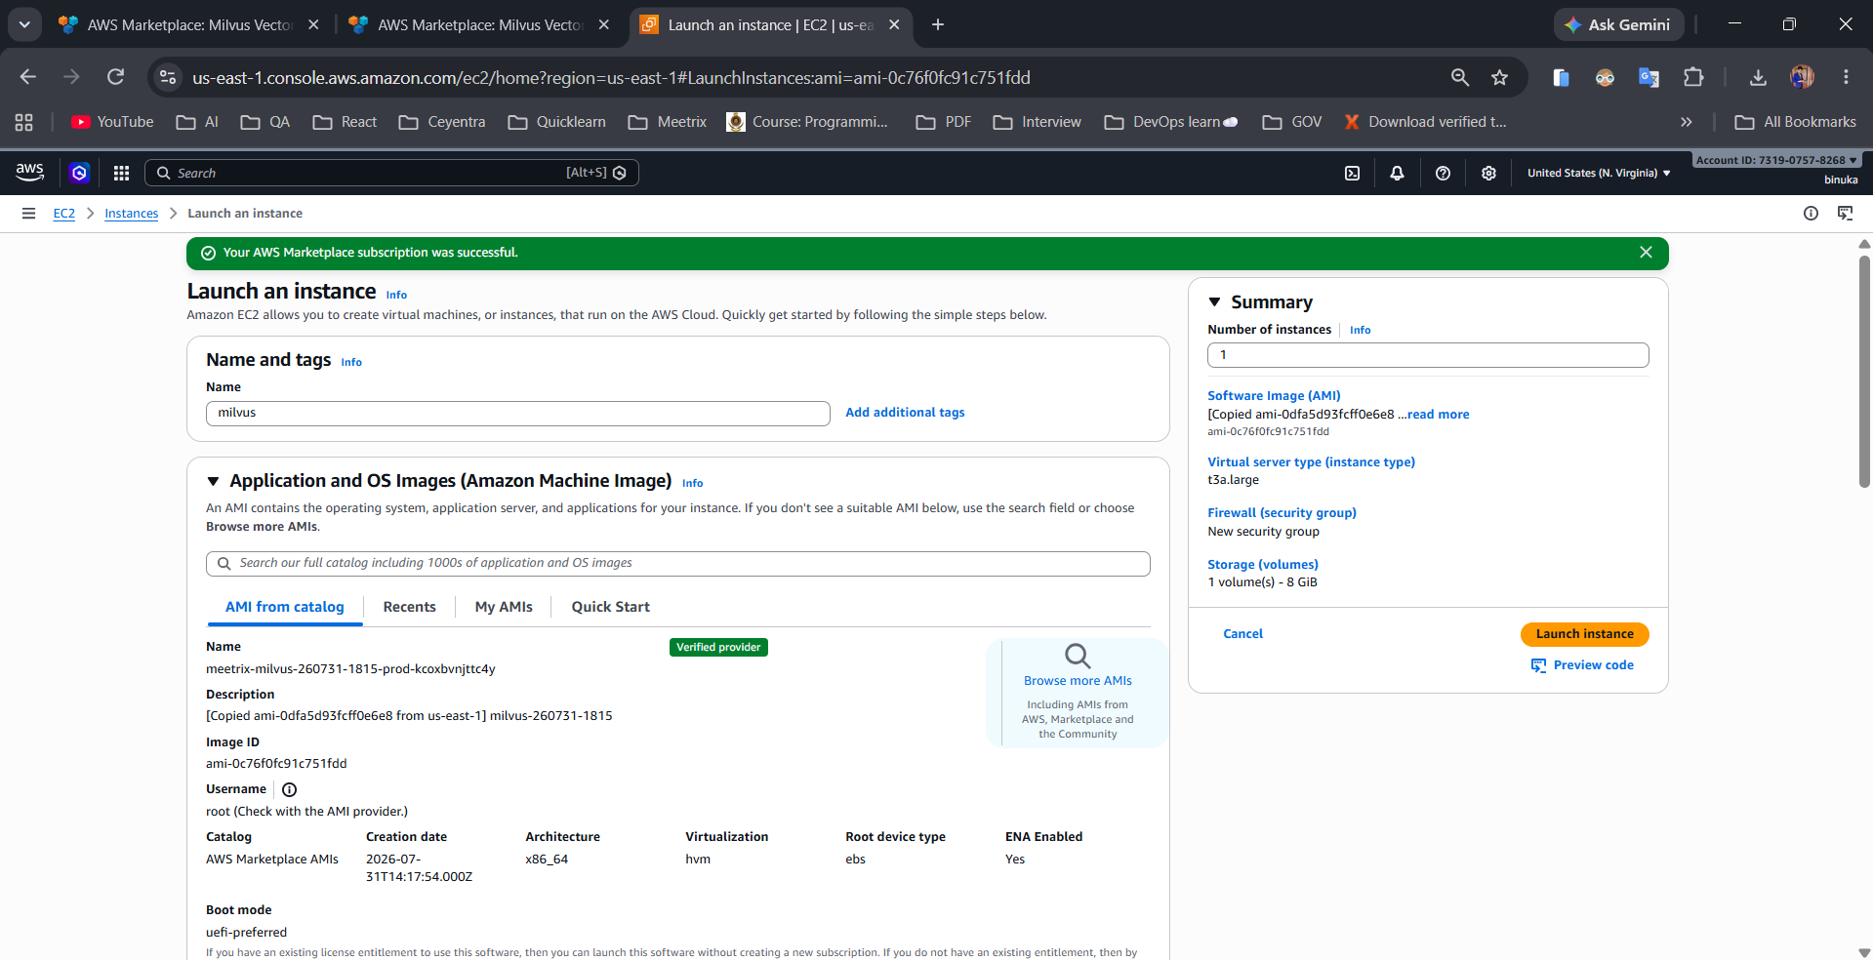The width and height of the screenshot is (1873, 960).
Task: Open the DevOps learn bookmark folder
Action: (1171, 122)
